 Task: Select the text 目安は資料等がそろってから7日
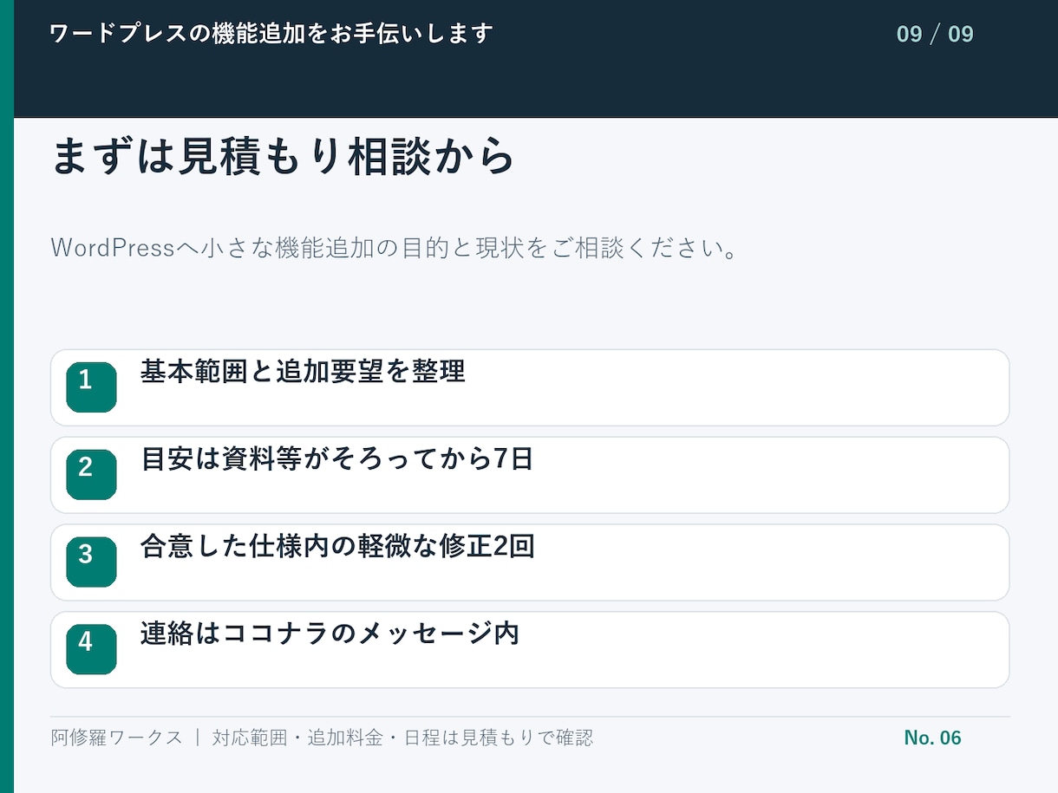click(336, 459)
